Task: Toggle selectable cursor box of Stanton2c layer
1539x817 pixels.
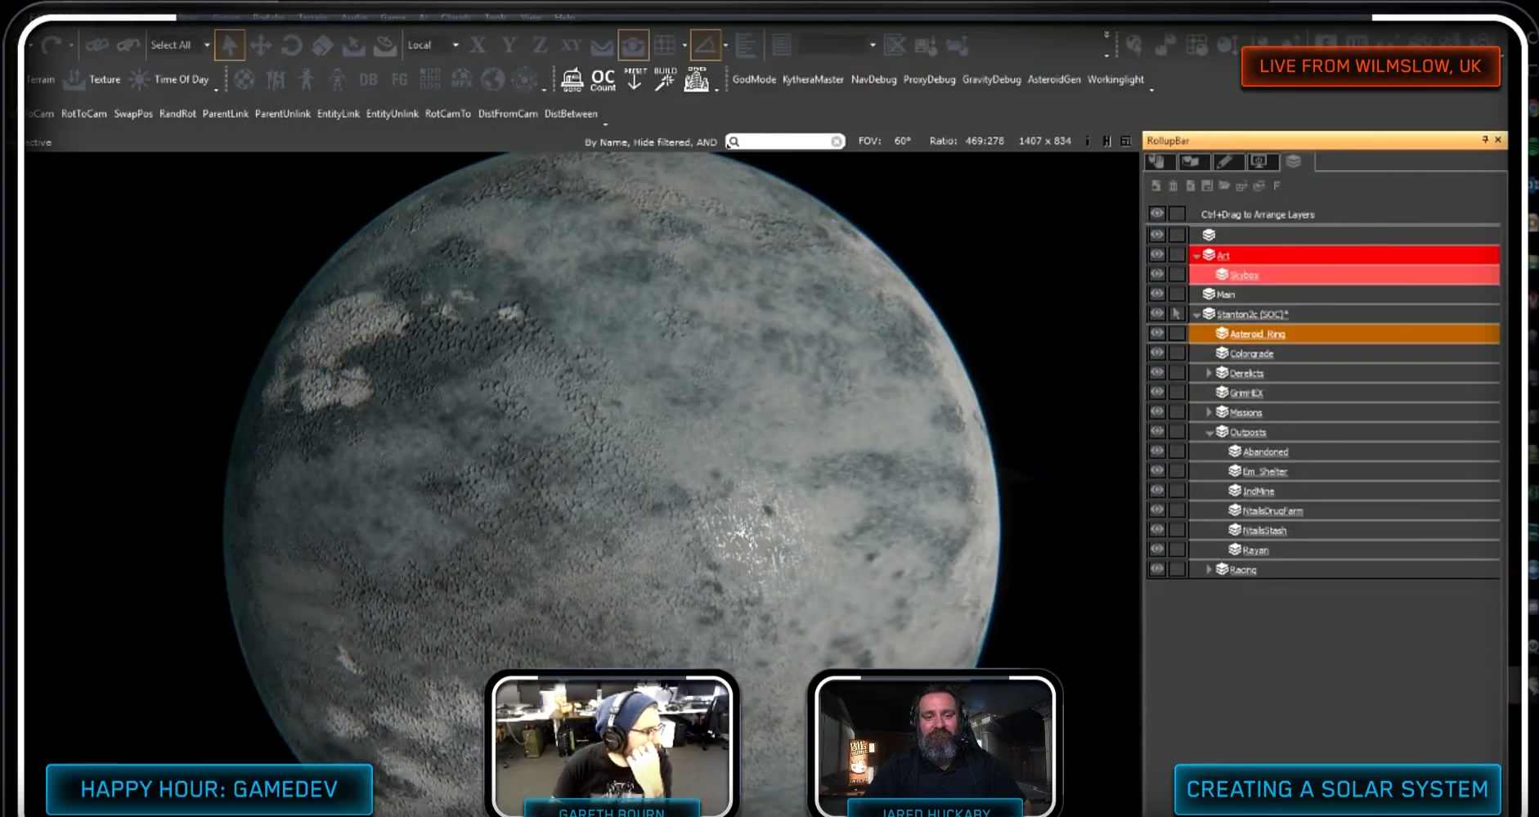Action: [1178, 313]
